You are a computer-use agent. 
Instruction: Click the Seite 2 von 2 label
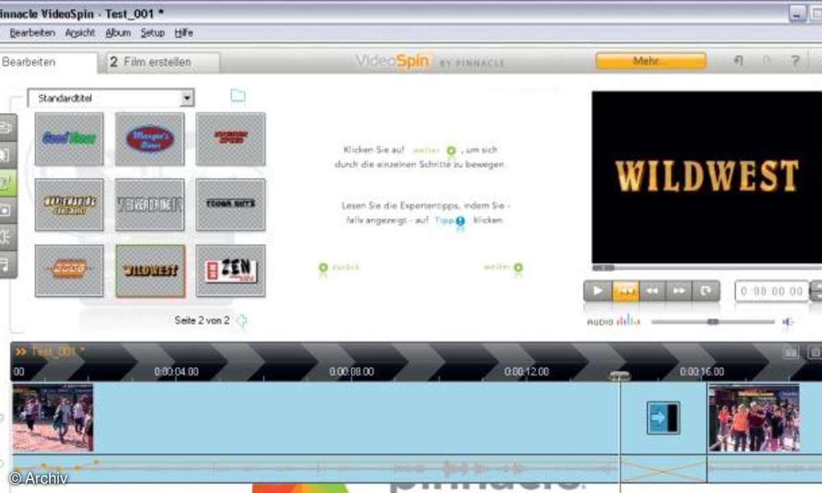click(x=202, y=320)
